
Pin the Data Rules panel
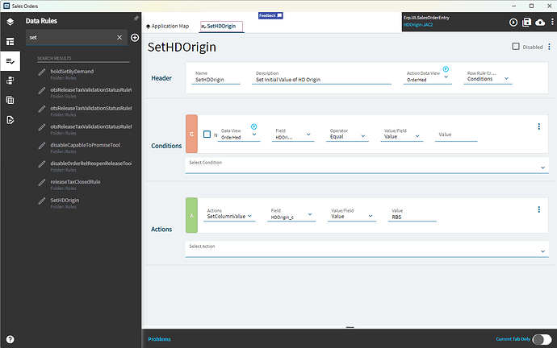point(136,18)
